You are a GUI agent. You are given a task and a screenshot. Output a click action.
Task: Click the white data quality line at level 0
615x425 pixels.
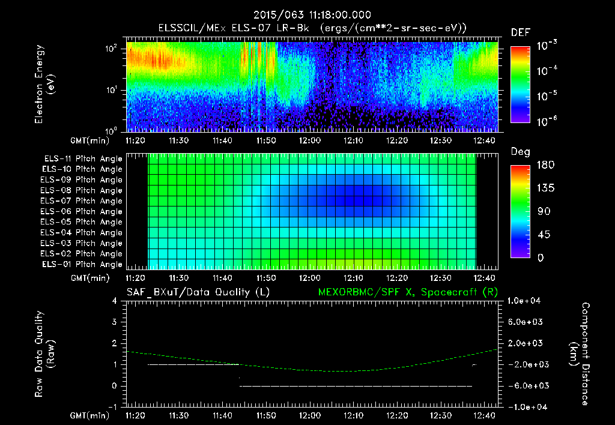pyautogui.click(x=356, y=386)
